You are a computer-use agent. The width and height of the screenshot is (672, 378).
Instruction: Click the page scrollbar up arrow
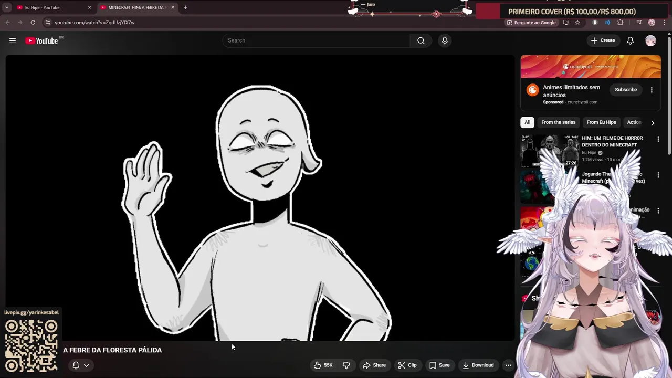click(x=669, y=35)
